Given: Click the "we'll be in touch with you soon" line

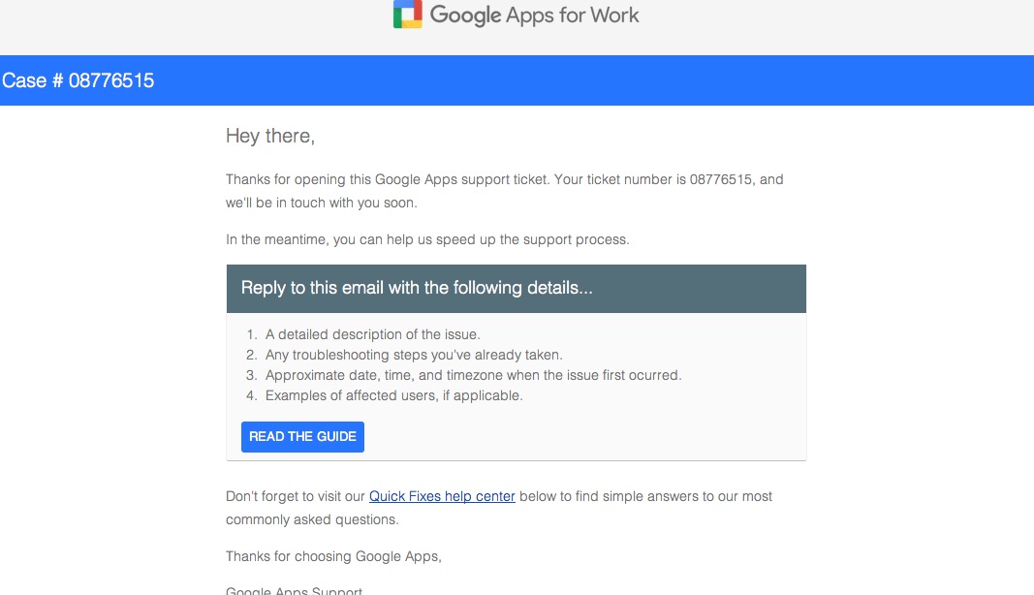Looking at the screenshot, I should pos(321,204).
